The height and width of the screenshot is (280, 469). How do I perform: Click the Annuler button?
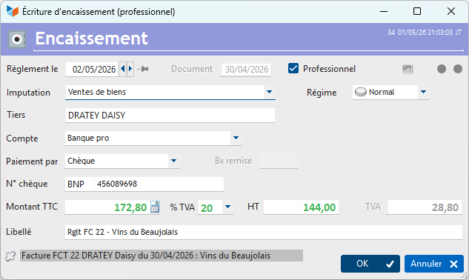tap(434, 264)
